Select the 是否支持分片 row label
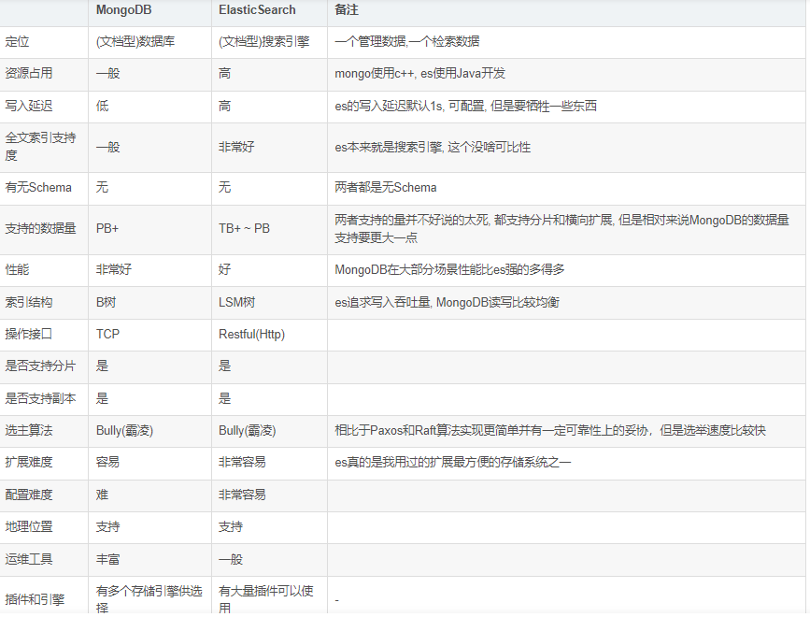 coord(40,366)
